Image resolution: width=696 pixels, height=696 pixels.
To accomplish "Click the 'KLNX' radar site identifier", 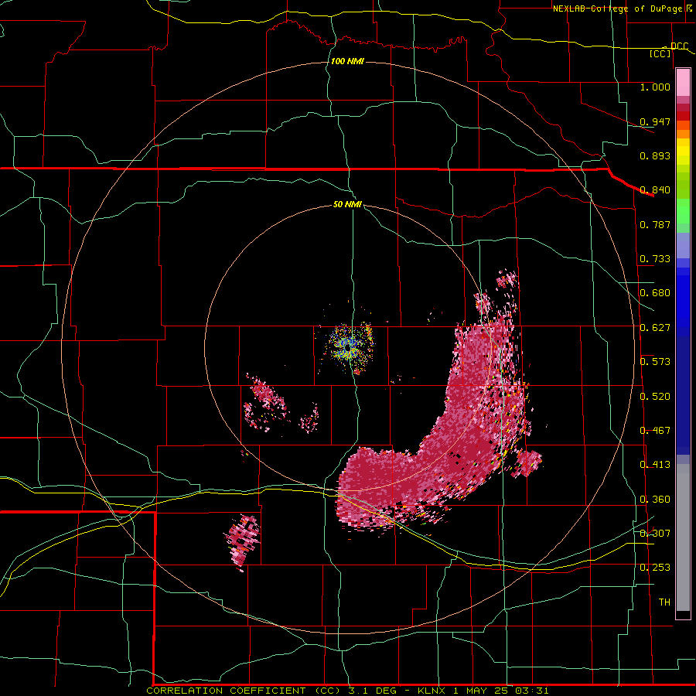I will coord(432,691).
